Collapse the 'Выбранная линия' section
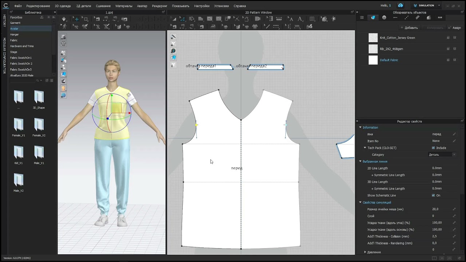 360,162
